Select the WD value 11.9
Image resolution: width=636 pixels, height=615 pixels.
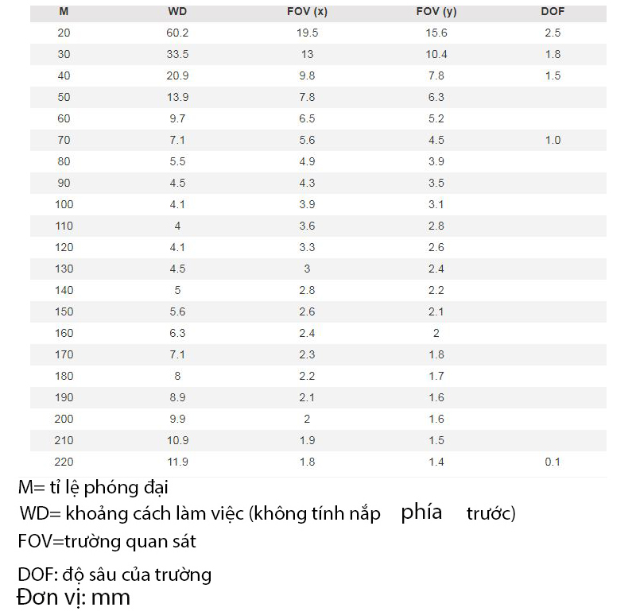coord(177,462)
